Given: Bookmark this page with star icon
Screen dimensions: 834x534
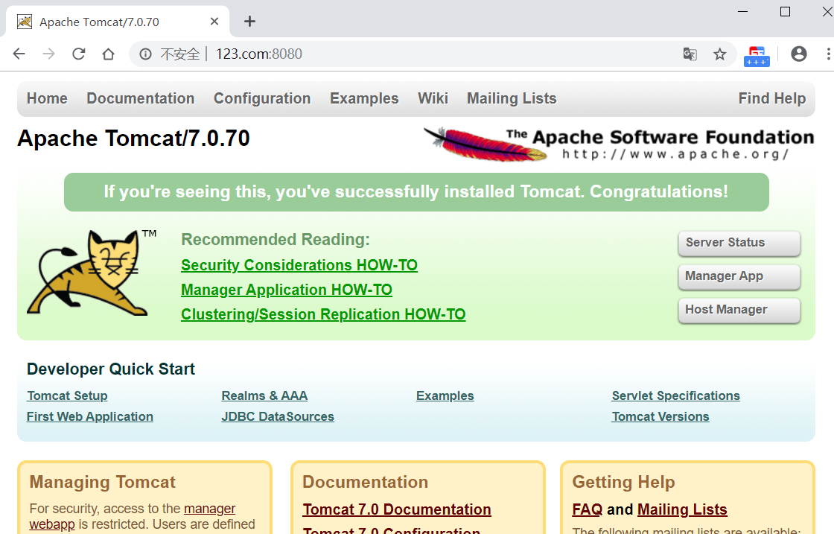Looking at the screenshot, I should [719, 54].
